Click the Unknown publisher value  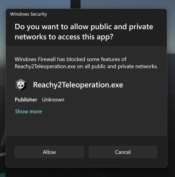point(53,100)
